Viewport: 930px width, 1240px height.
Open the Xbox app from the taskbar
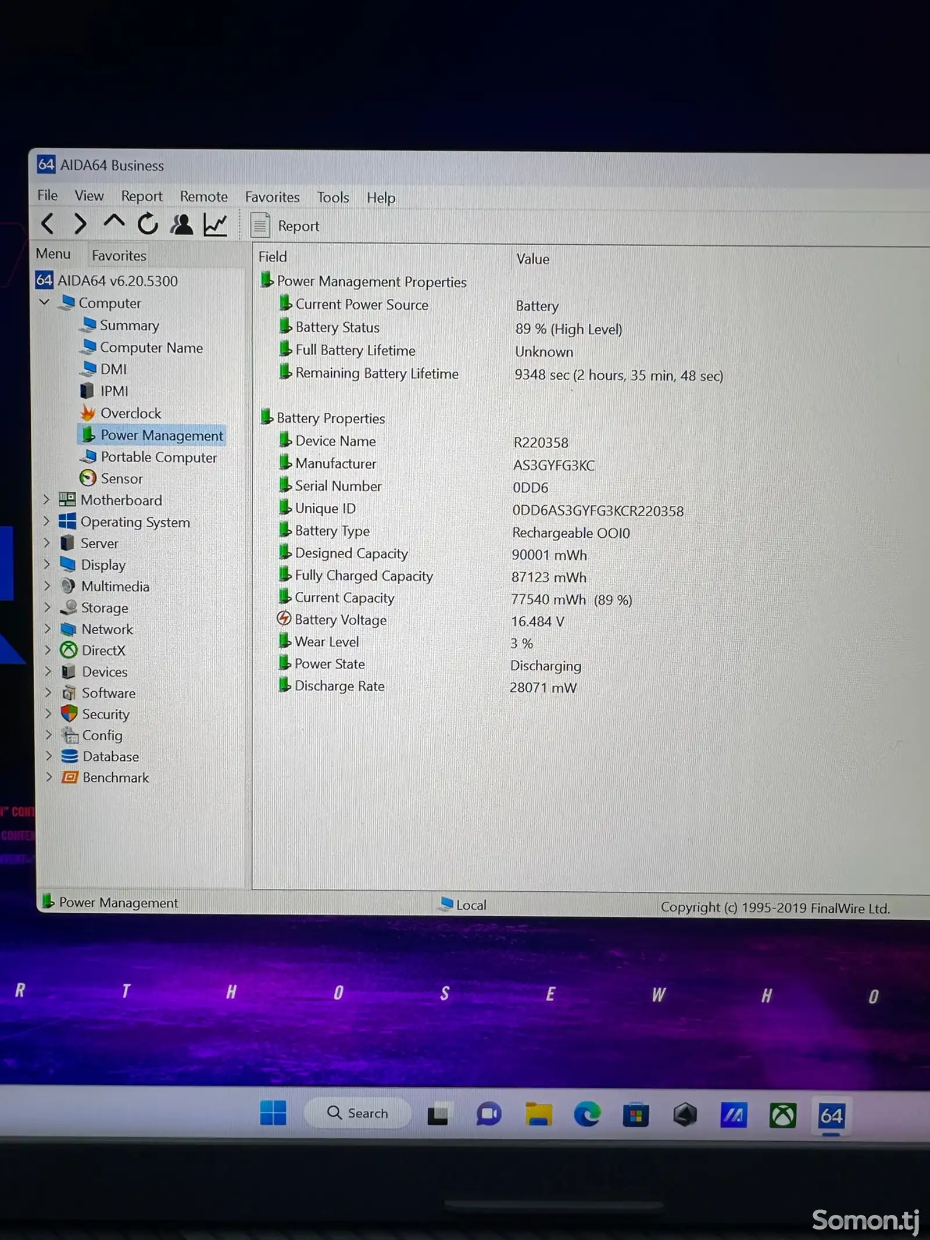click(783, 1116)
